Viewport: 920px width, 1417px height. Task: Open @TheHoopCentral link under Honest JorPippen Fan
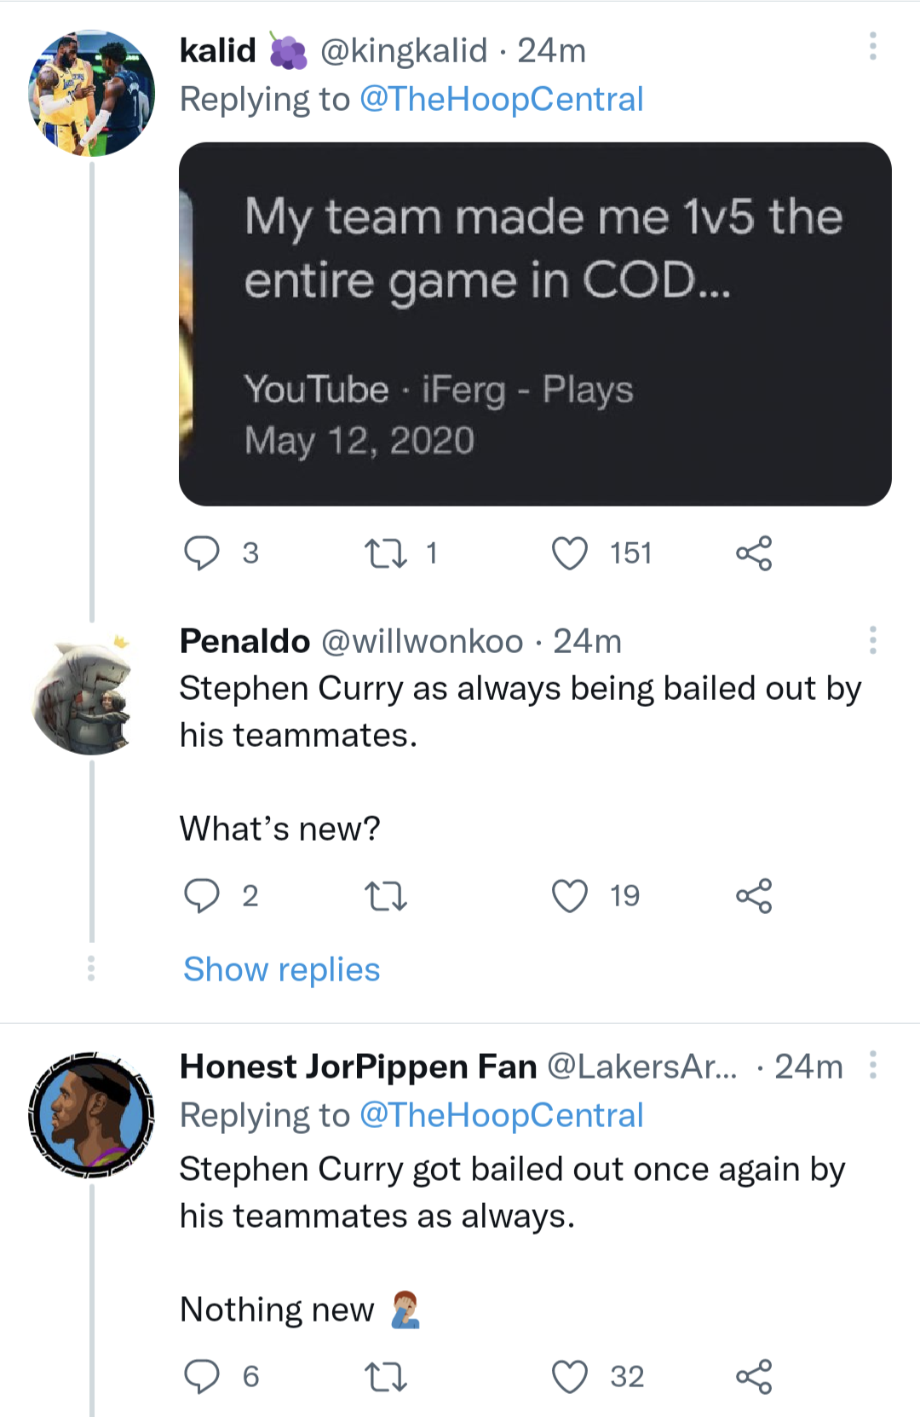point(501,1115)
